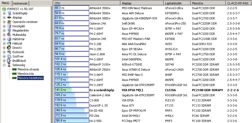Screen dimensions: 252x123
Task: Sort by the Alaplap column header
Action: click(x=142, y=3)
